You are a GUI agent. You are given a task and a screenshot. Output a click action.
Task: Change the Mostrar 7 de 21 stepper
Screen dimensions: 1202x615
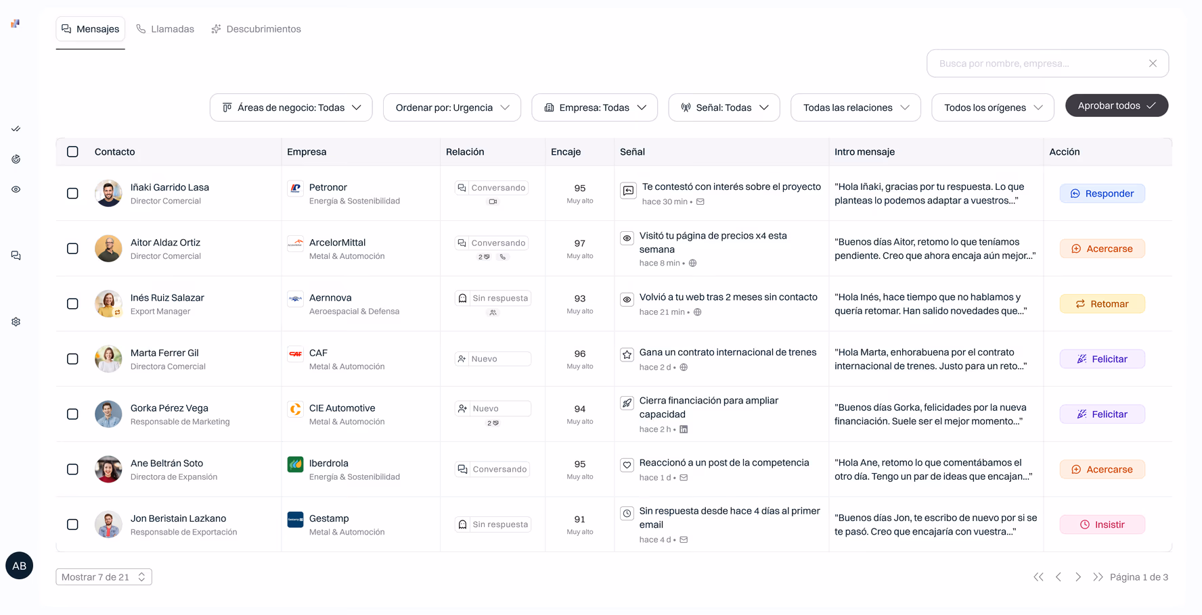tap(104, 577)
